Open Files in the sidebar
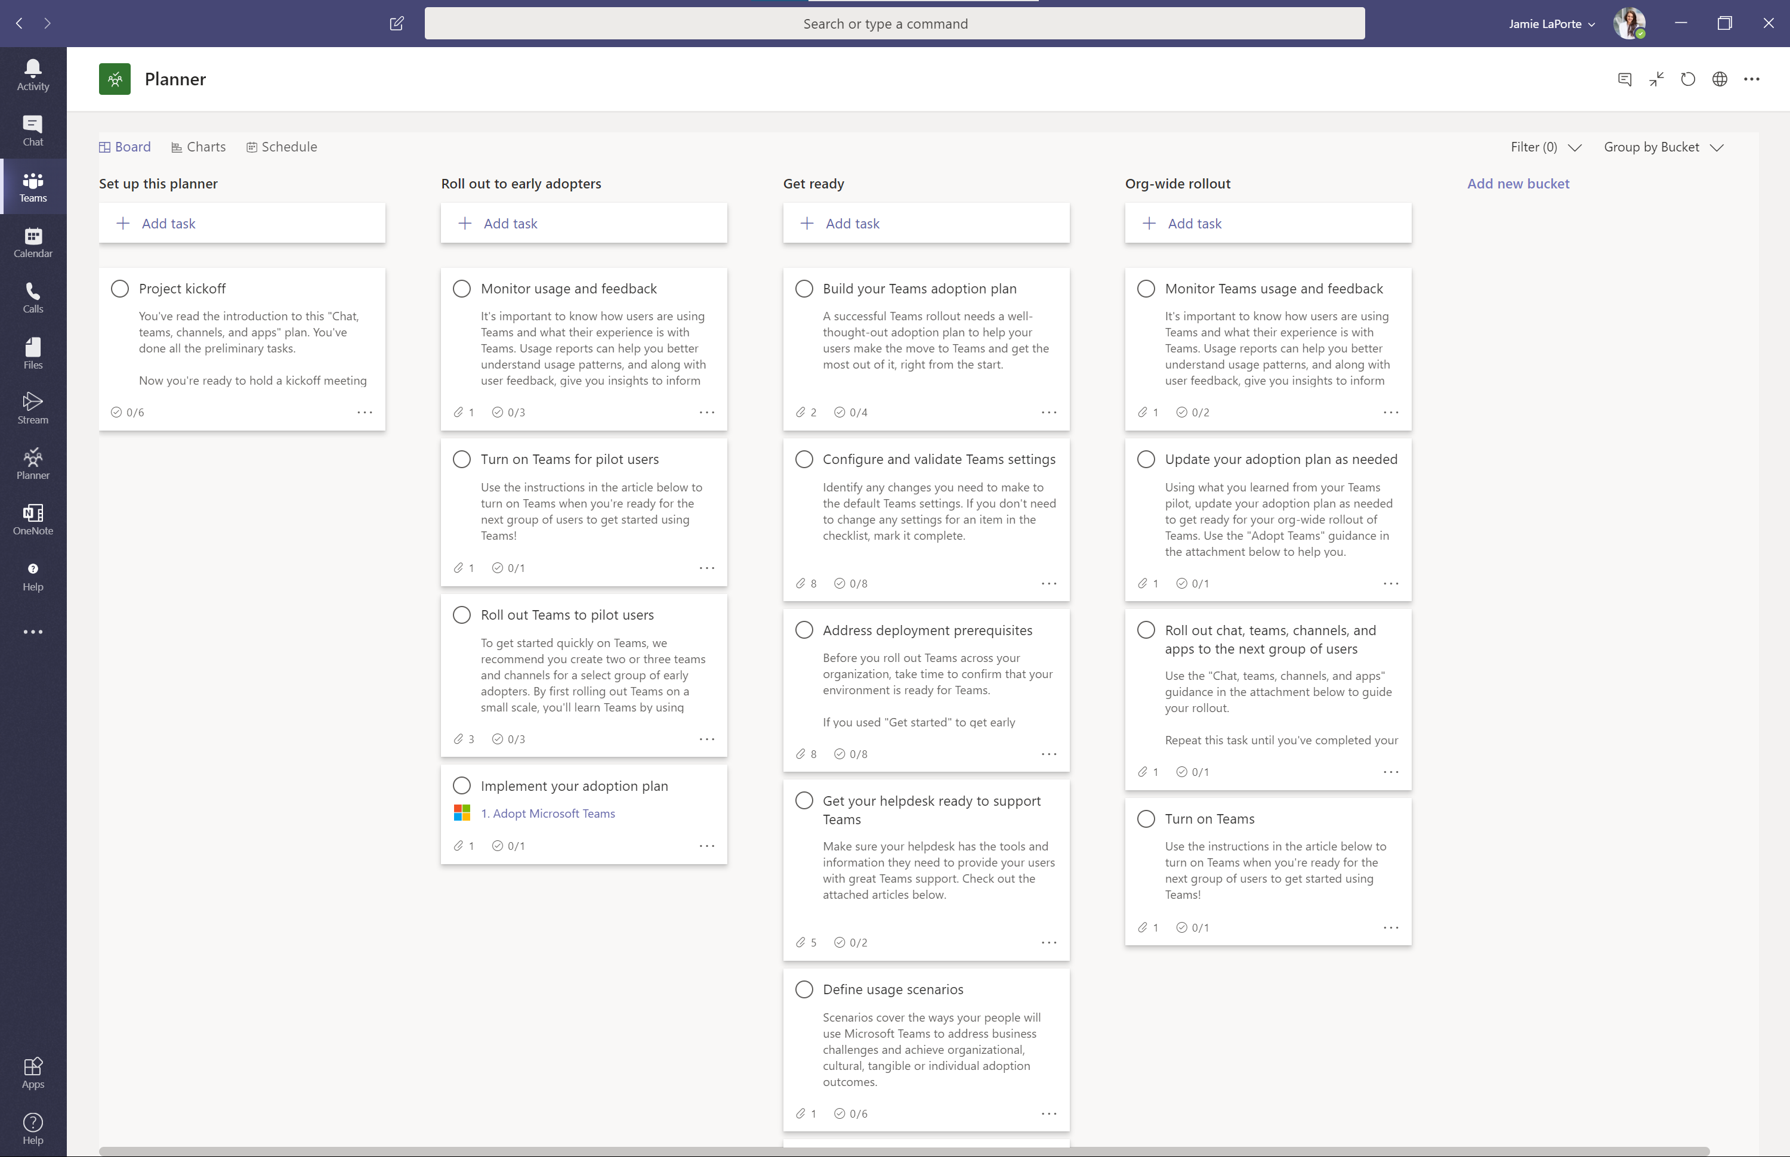The width and height of the screenshot is (1790, 1157). tap(33, 353)
